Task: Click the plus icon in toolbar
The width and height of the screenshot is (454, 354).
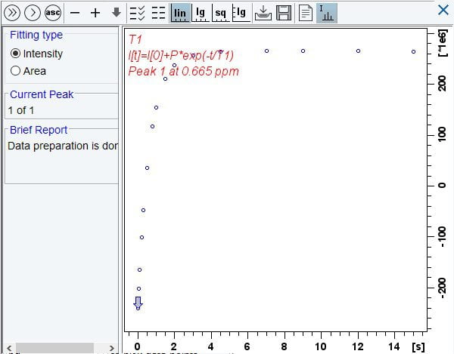Action: [95, 12]
